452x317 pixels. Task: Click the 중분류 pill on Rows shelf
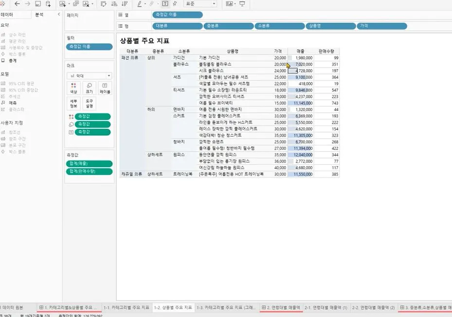(x=229, y=26)
